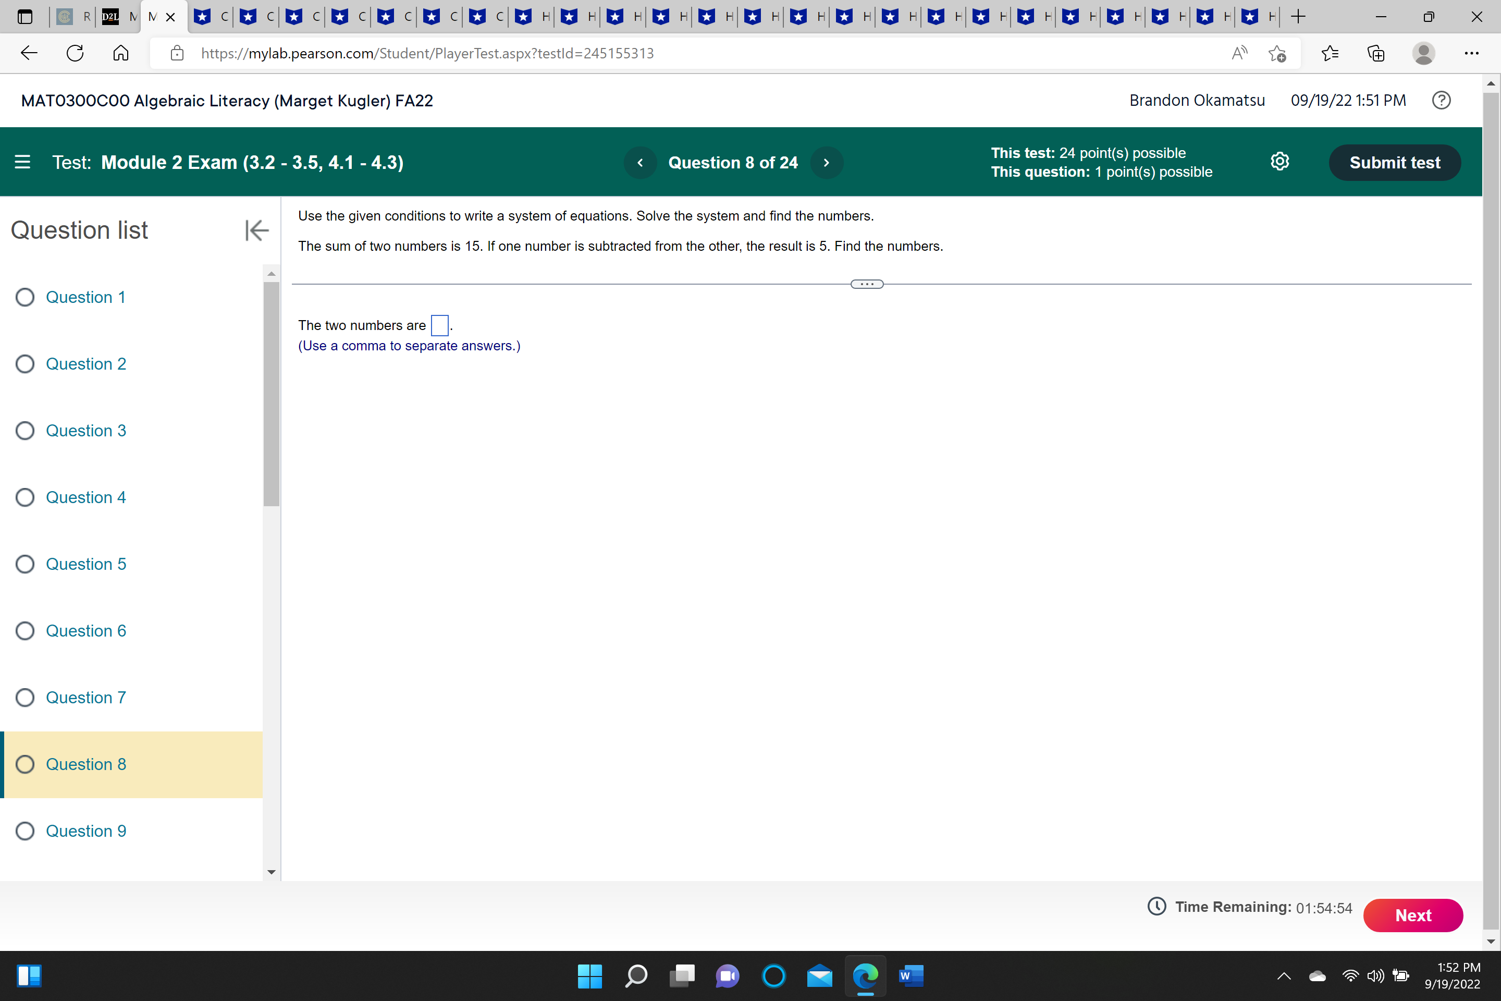The width and height of the screenshot is (1501, 1001).
Task: Click the red Next button
Action: click(x=1412, y=915)
